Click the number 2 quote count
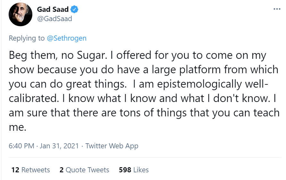 (61, 170)
